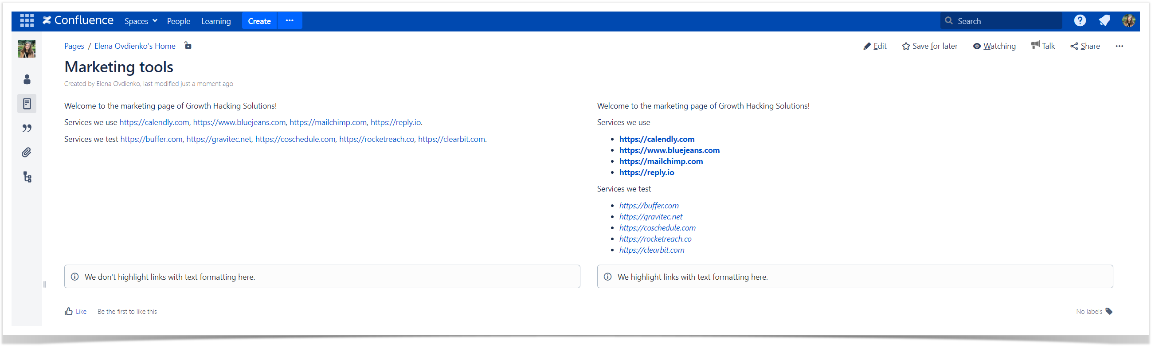Open plain https://coschedule.com link in left column

(x=295, y=140)
